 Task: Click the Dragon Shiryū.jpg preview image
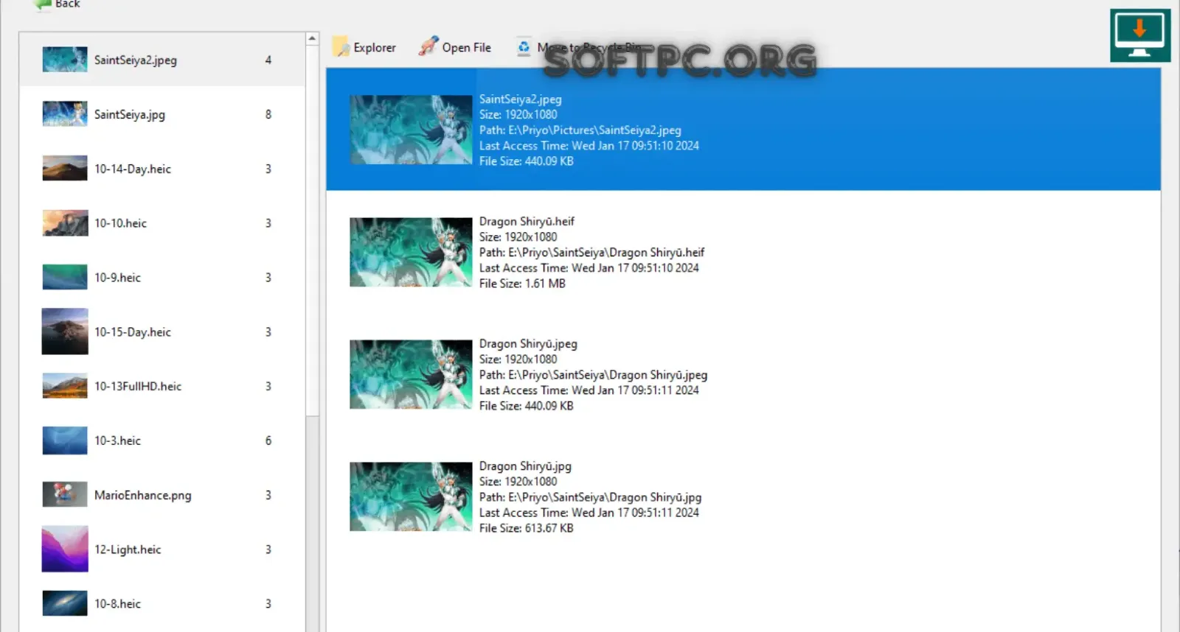pyautogui.click(x=411, y=496)
